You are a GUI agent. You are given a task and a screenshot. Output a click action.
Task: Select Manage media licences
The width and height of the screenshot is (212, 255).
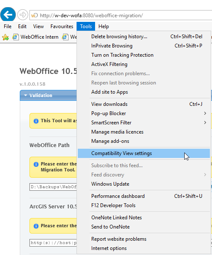click(144, 132)
